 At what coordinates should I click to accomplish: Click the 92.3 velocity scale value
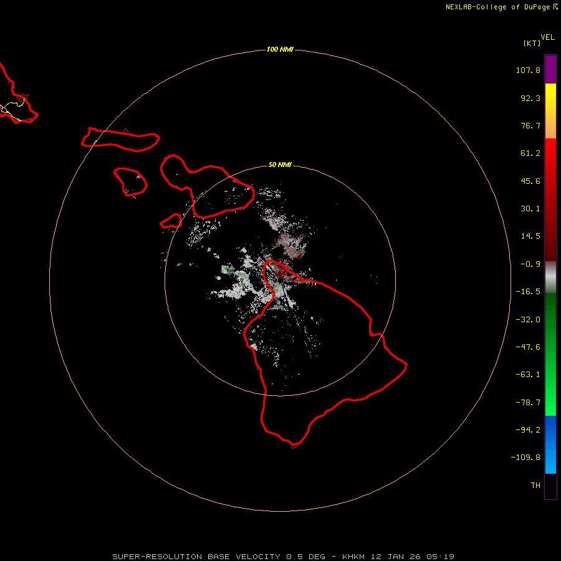(x=530, y=98)
